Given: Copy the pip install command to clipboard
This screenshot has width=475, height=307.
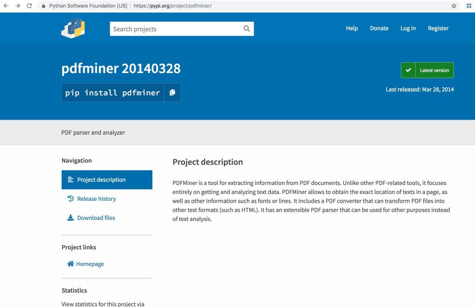Looking at the screenshot, I should click(173, 92).
